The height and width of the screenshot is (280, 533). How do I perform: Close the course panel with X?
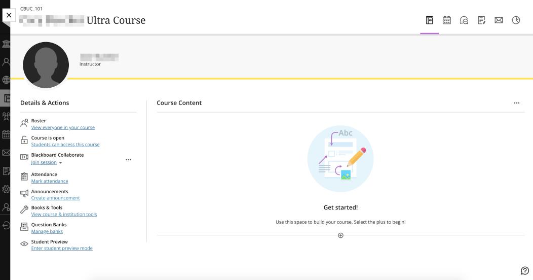click(x=9, y=15)
